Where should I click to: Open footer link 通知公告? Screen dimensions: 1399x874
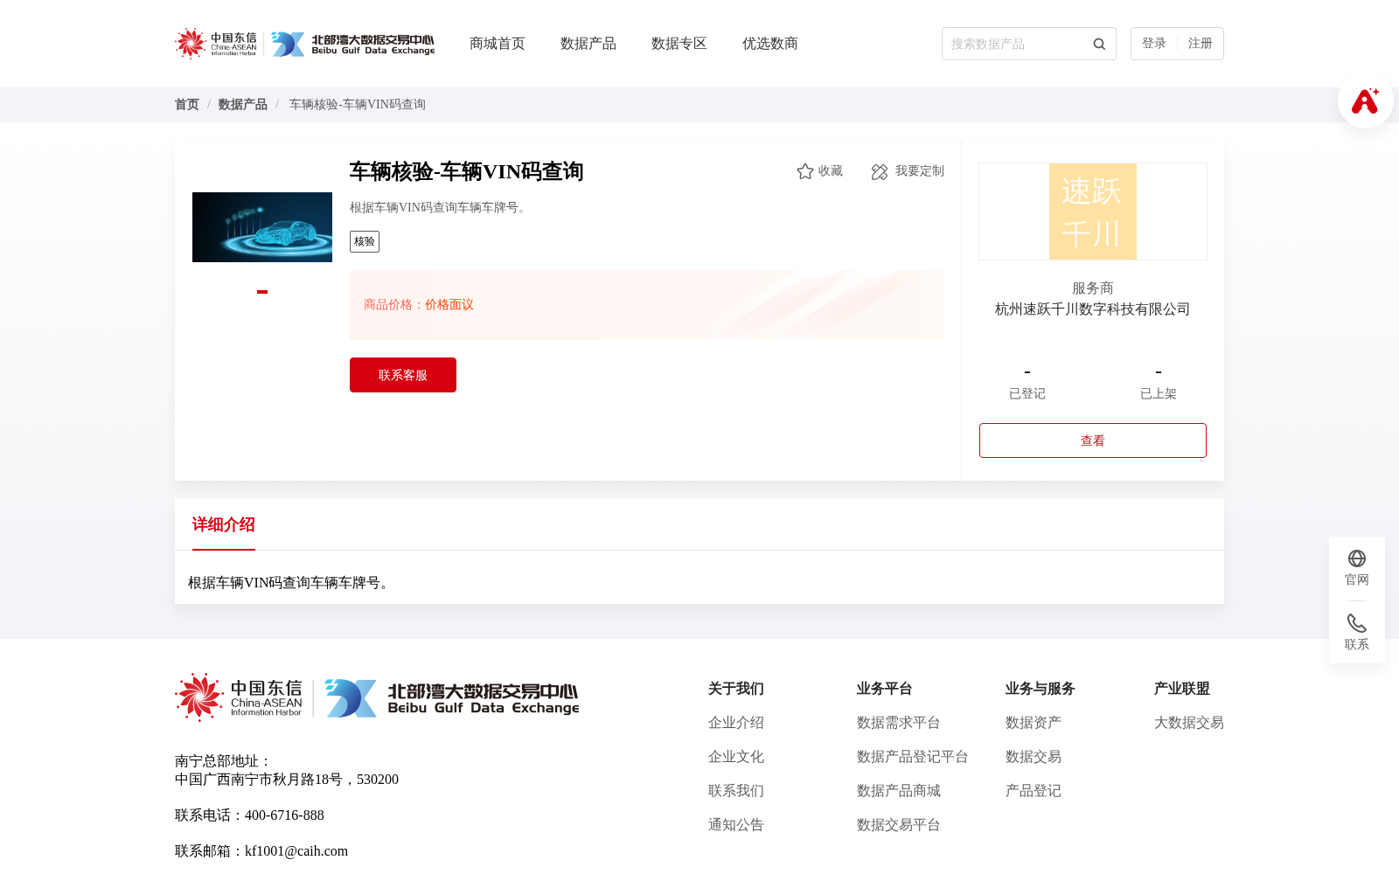(x=736, y=825)
